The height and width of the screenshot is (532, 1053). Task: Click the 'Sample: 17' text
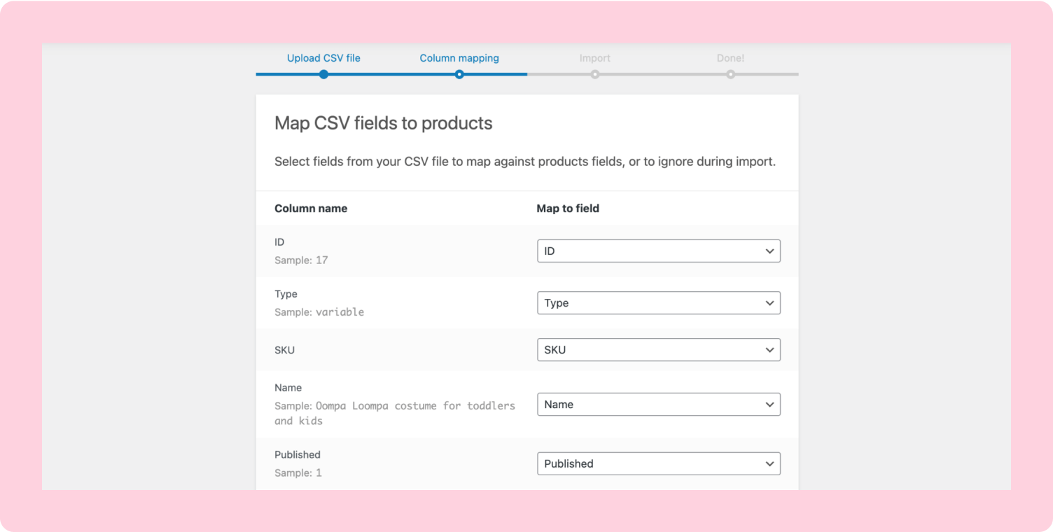tap(301, 260)
